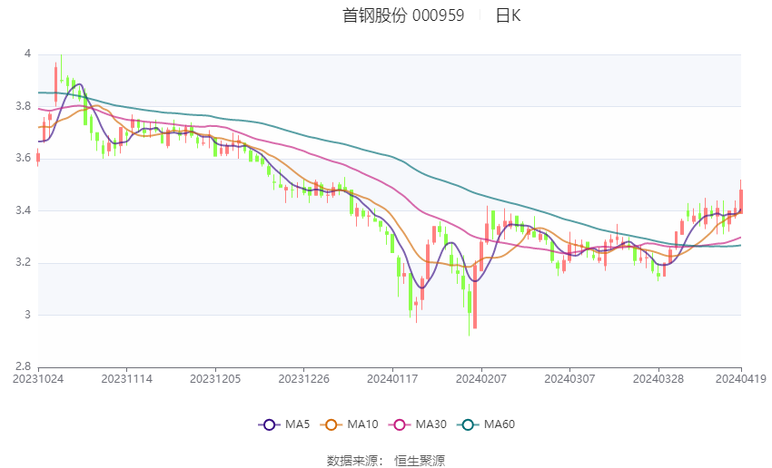Click the 20240207 x-axis date label
The height and width of the screenshot is (468, 772).
[481, 379]
